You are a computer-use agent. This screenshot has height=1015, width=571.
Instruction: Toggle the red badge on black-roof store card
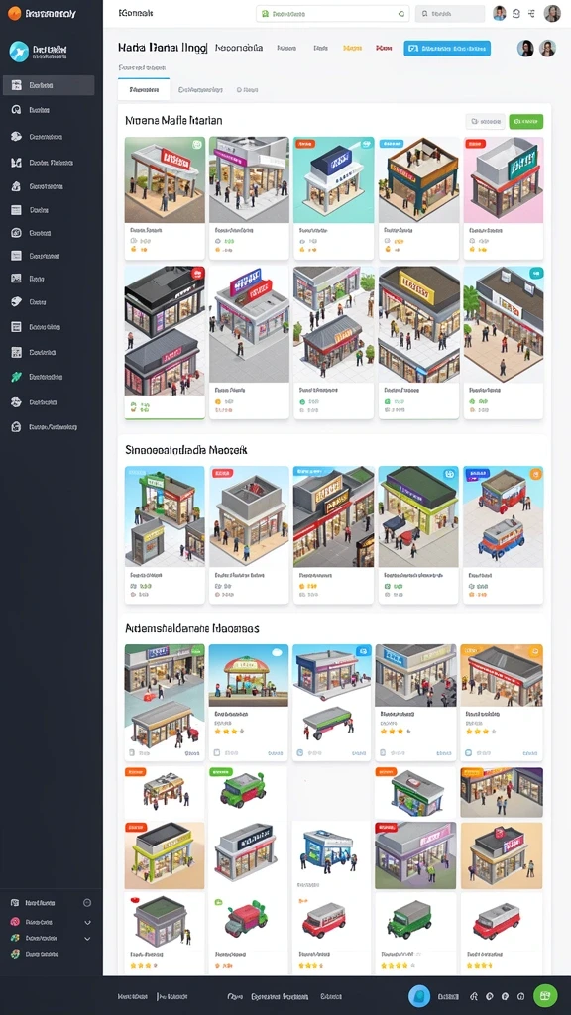click(x=197, y=274)
